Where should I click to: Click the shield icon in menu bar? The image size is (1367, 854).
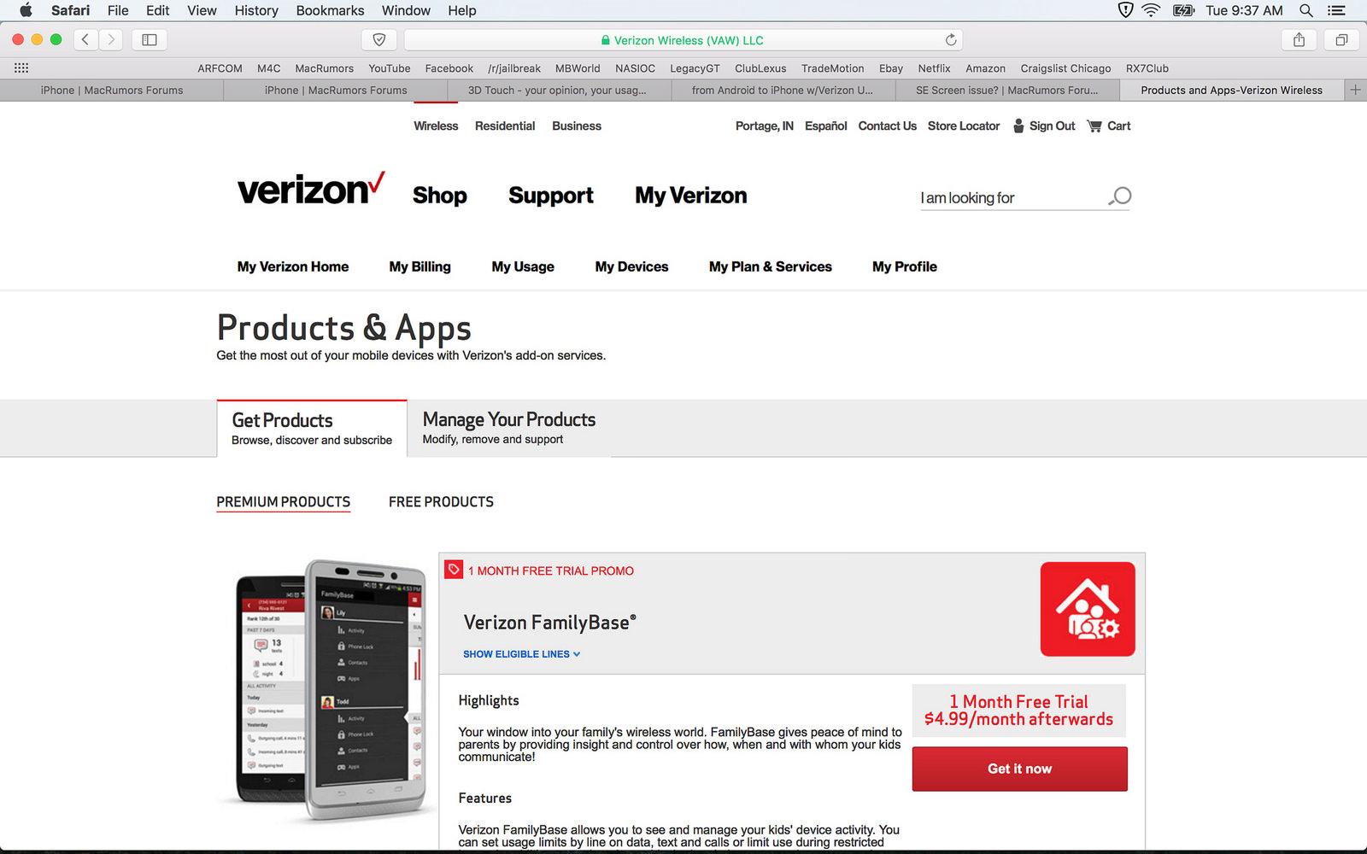pos(1125,10)
